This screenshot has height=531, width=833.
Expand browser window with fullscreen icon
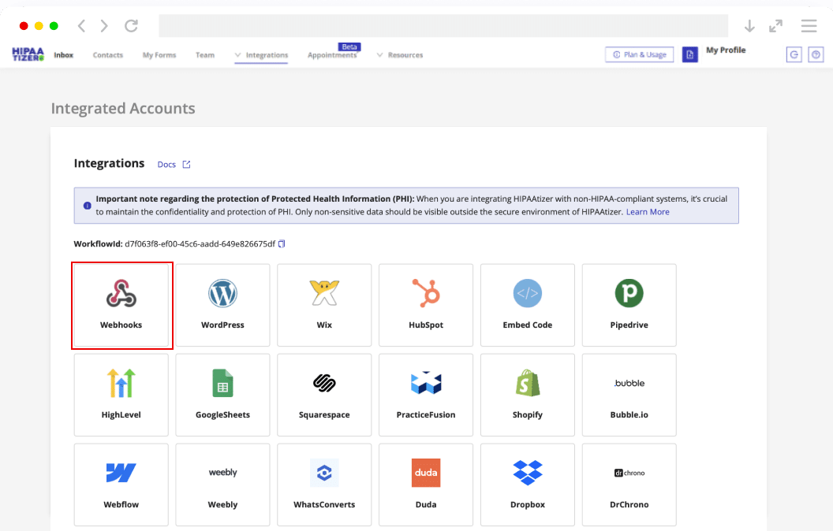point(775,25)
